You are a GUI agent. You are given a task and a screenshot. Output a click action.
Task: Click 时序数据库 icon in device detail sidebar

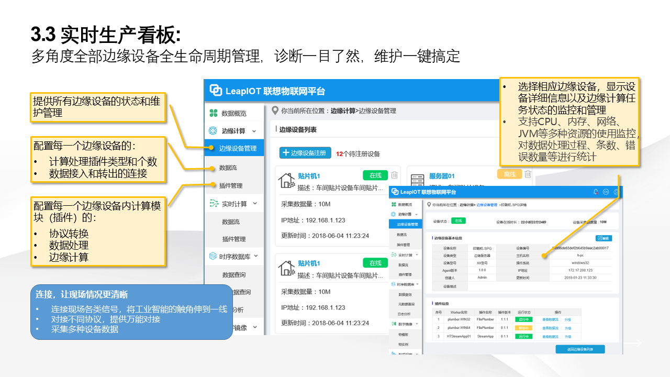(394, 284)
